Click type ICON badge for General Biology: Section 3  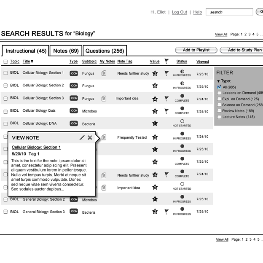tap(74, 212)
